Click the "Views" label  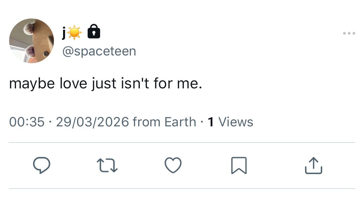236,122
